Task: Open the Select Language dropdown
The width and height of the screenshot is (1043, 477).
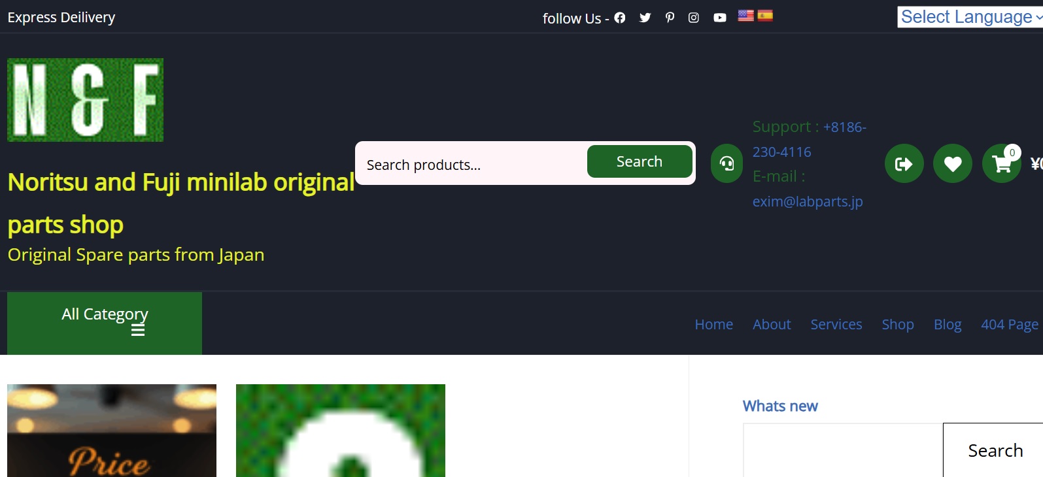Action: coord(970,17)
